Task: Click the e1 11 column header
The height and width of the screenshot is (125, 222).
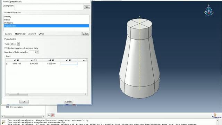Action: (17, 60)
